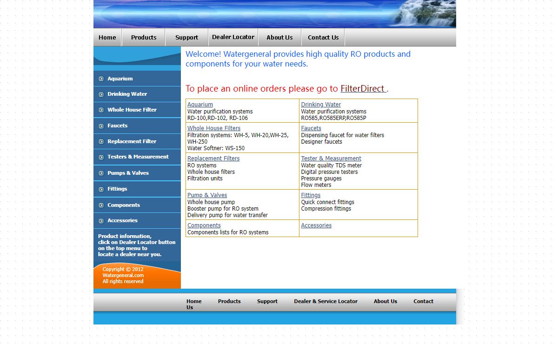Open the Fittings link in product table

[x=311, y=195]
